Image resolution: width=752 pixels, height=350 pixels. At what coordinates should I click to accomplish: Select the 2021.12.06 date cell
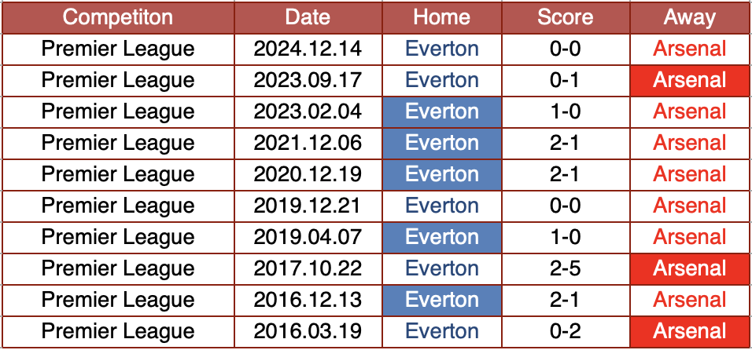(x=308, y=143)
